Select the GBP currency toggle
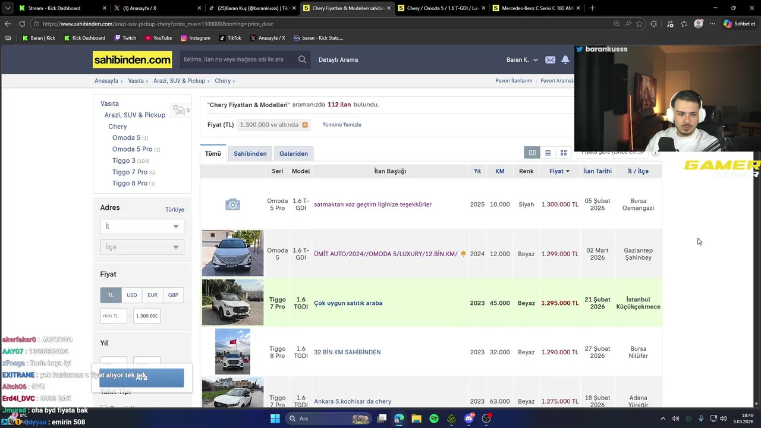The width and height of the screenshot is (761, 428). (x=173, y=295)
